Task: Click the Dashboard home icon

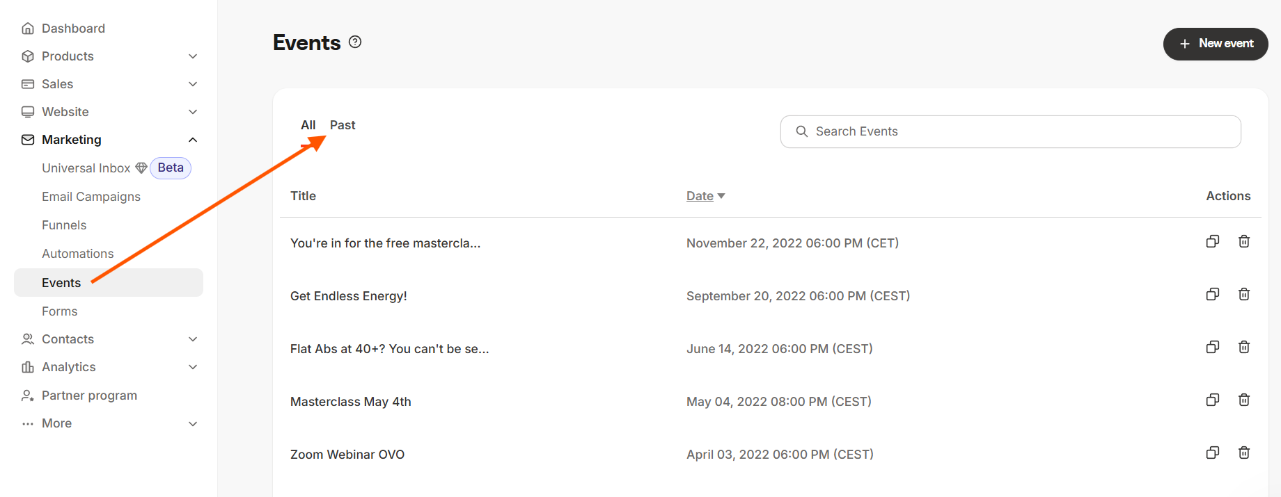Action: pos(28,28)
